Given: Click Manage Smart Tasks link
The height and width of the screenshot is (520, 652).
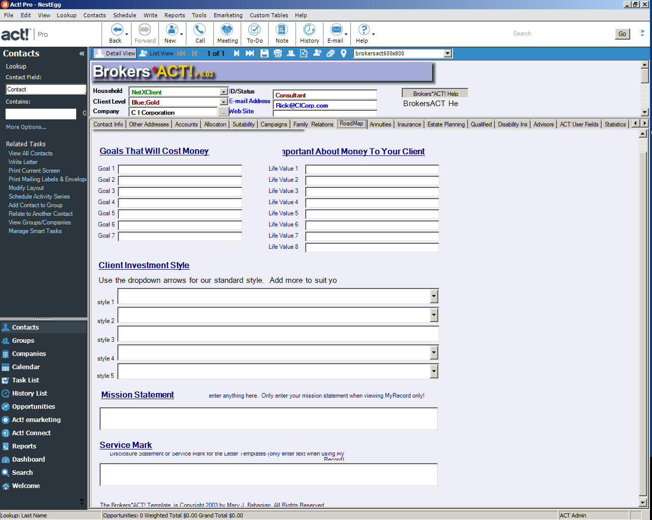Looking at the screenshot, I should (x=35, y=231).
